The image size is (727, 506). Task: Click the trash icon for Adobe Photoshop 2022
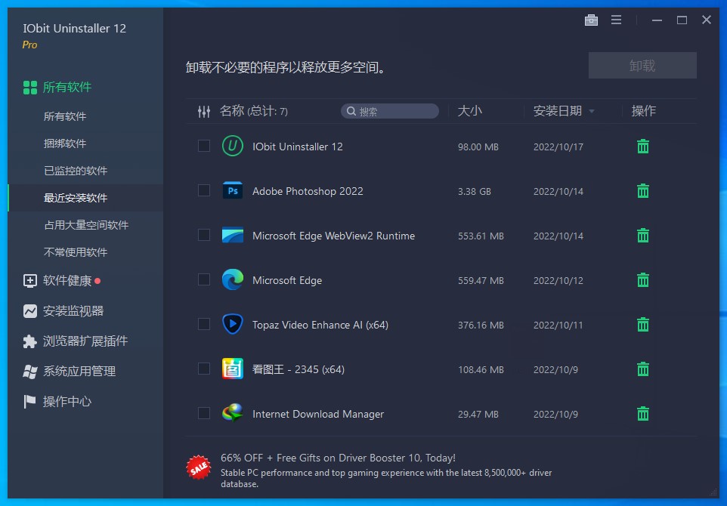pos(642,190)
